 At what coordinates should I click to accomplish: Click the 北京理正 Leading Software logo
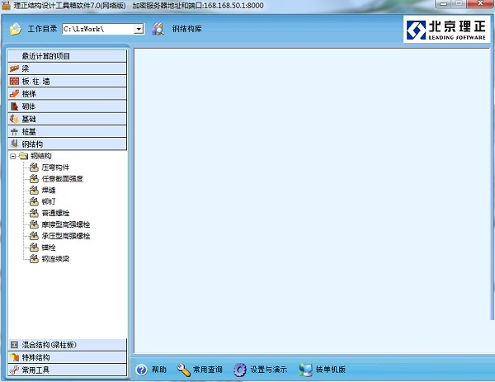click(446, 30)
